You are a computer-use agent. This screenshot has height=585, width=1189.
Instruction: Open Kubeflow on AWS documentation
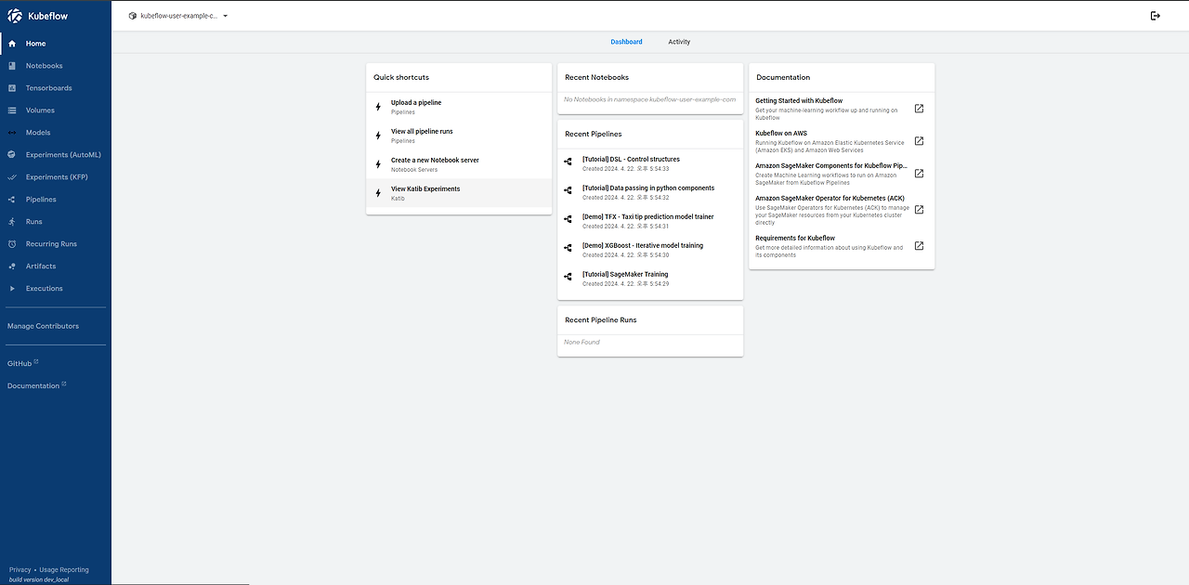pyautogui.click(x=842, y=141)
